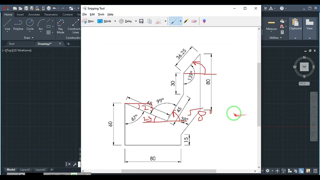Image resolution: width=320 pixels, height=180 pixels.
Task: Select the Circle drawing tool
Action: (30, 24)
